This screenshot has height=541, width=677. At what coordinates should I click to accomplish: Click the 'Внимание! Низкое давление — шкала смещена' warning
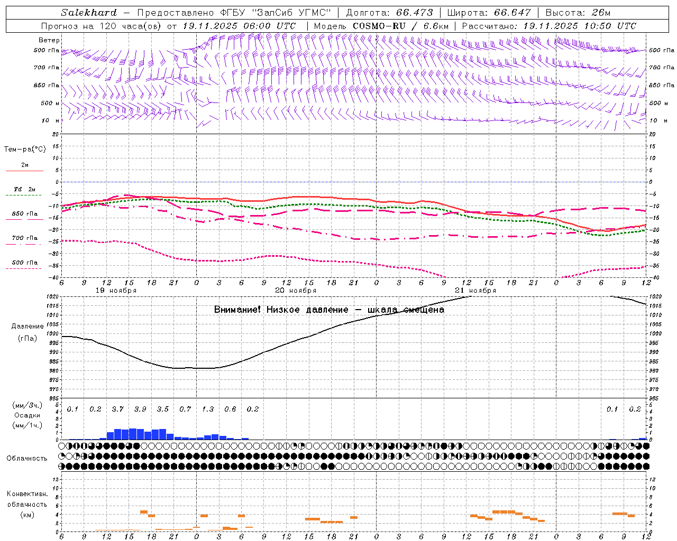point(329,310)
